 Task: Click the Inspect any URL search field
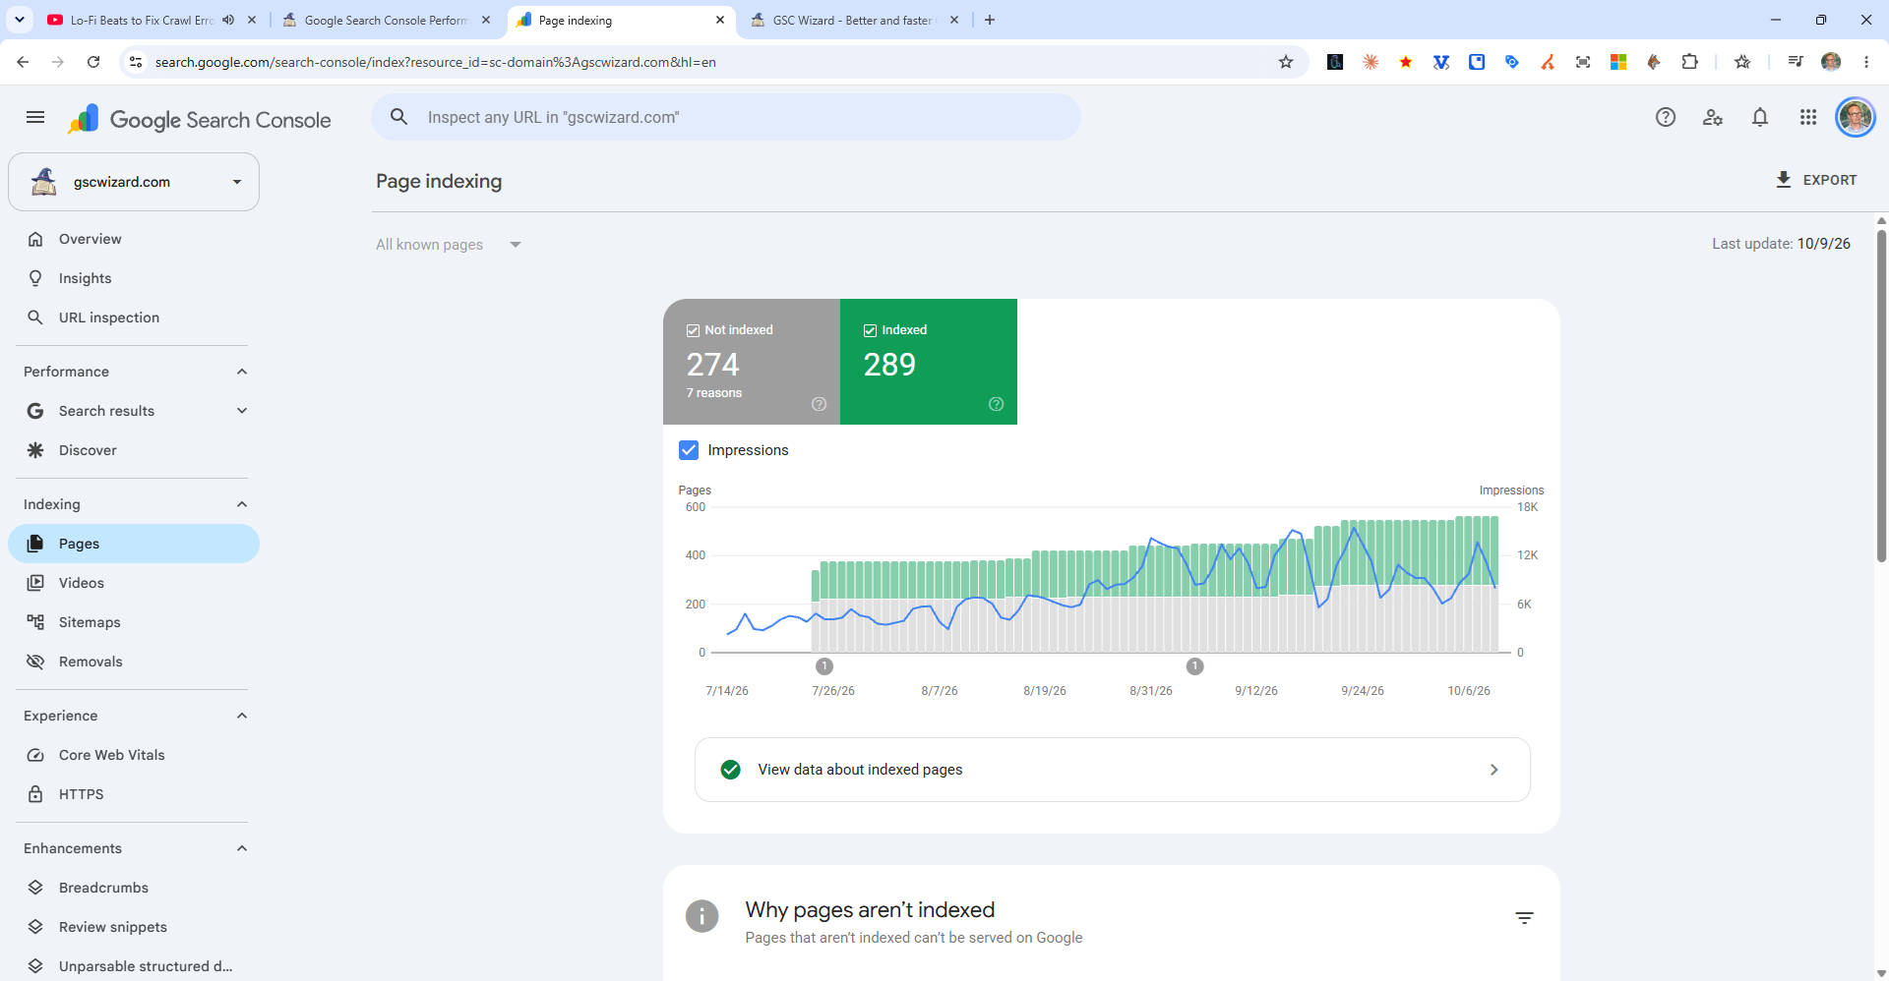pyautogui.click(x=726, y=117)
